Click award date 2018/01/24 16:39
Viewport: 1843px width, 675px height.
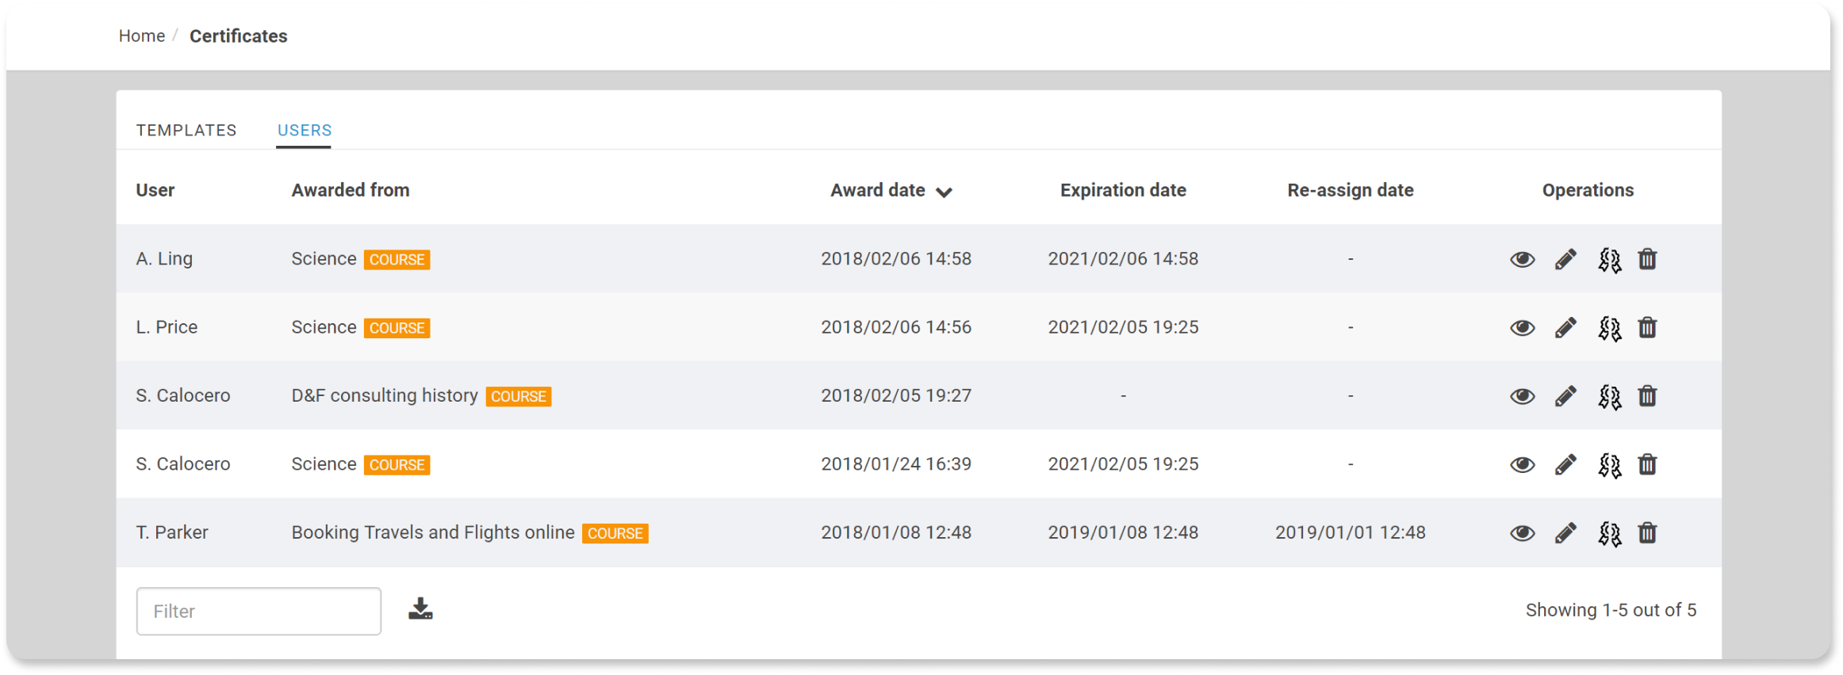point(896,464)
